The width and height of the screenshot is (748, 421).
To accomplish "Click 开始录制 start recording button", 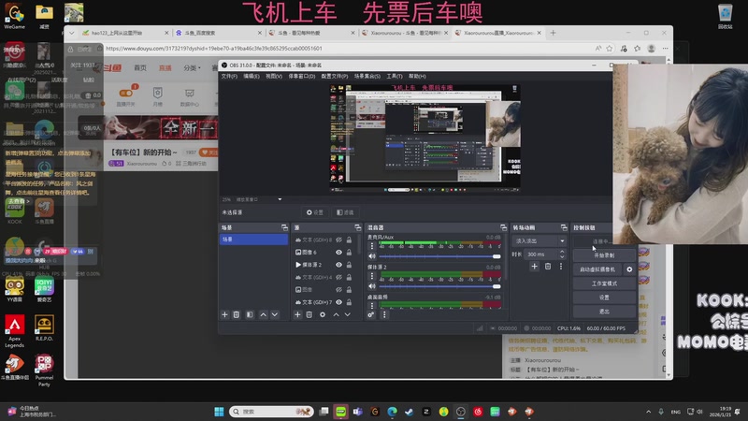I will 604,255.
